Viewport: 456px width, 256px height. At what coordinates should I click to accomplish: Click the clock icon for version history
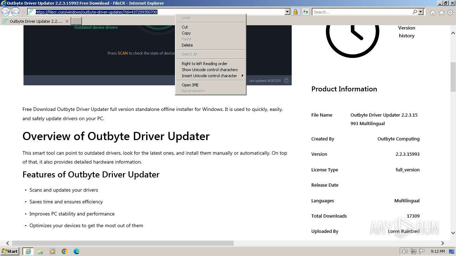[352, 32]
